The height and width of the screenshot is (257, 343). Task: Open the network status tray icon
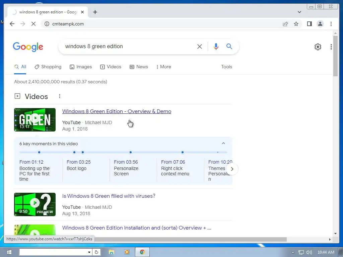click(301, 252)
